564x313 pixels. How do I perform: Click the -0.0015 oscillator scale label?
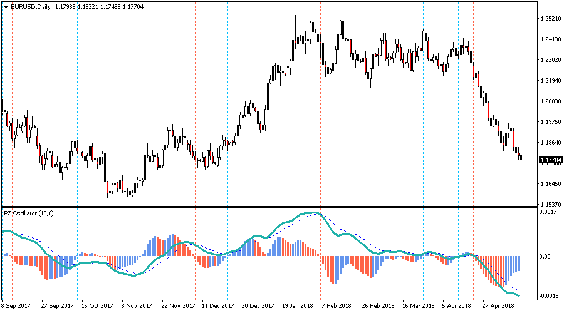click(549, 295)
